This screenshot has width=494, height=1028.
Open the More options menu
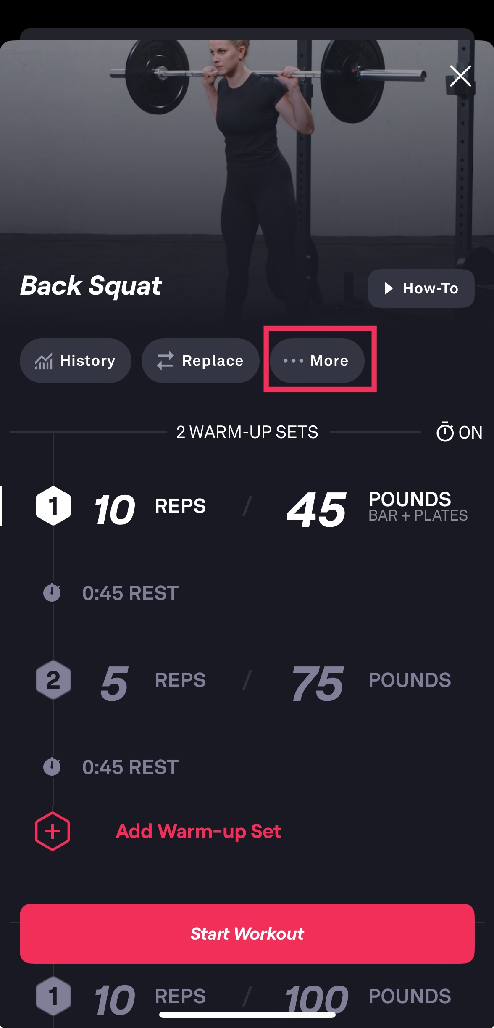[x=317, y=361]
